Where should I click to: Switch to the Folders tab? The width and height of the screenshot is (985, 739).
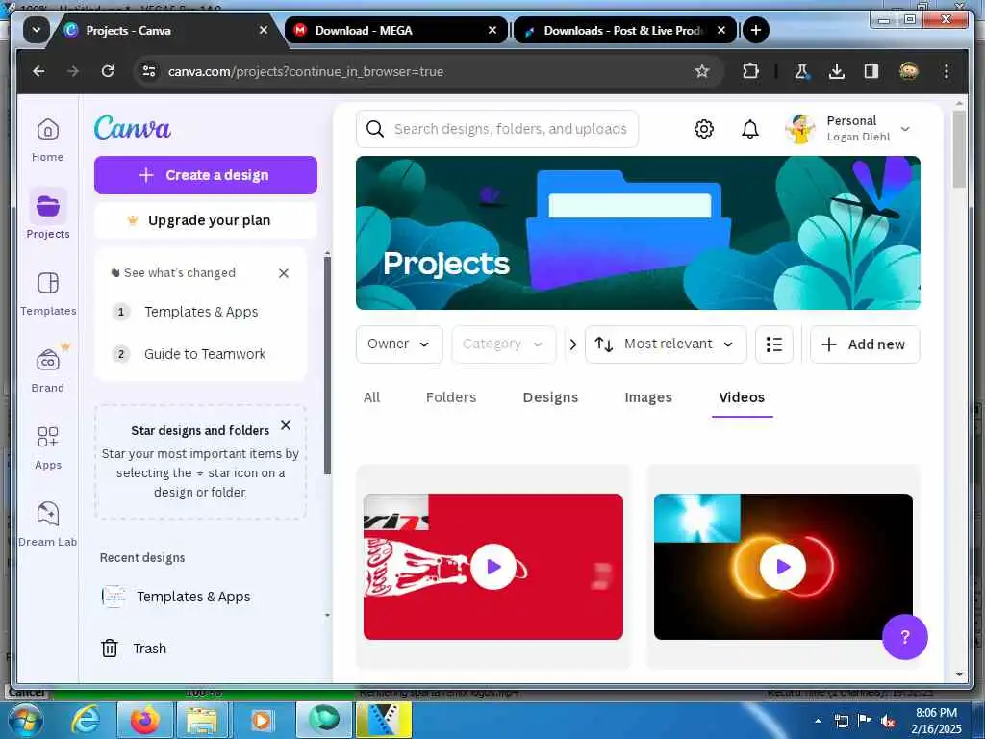pyautogui.click(x=451, y=397)
